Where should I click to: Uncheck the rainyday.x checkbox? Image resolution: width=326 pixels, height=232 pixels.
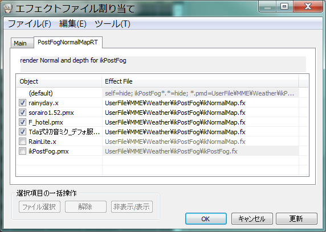[22, 103]
